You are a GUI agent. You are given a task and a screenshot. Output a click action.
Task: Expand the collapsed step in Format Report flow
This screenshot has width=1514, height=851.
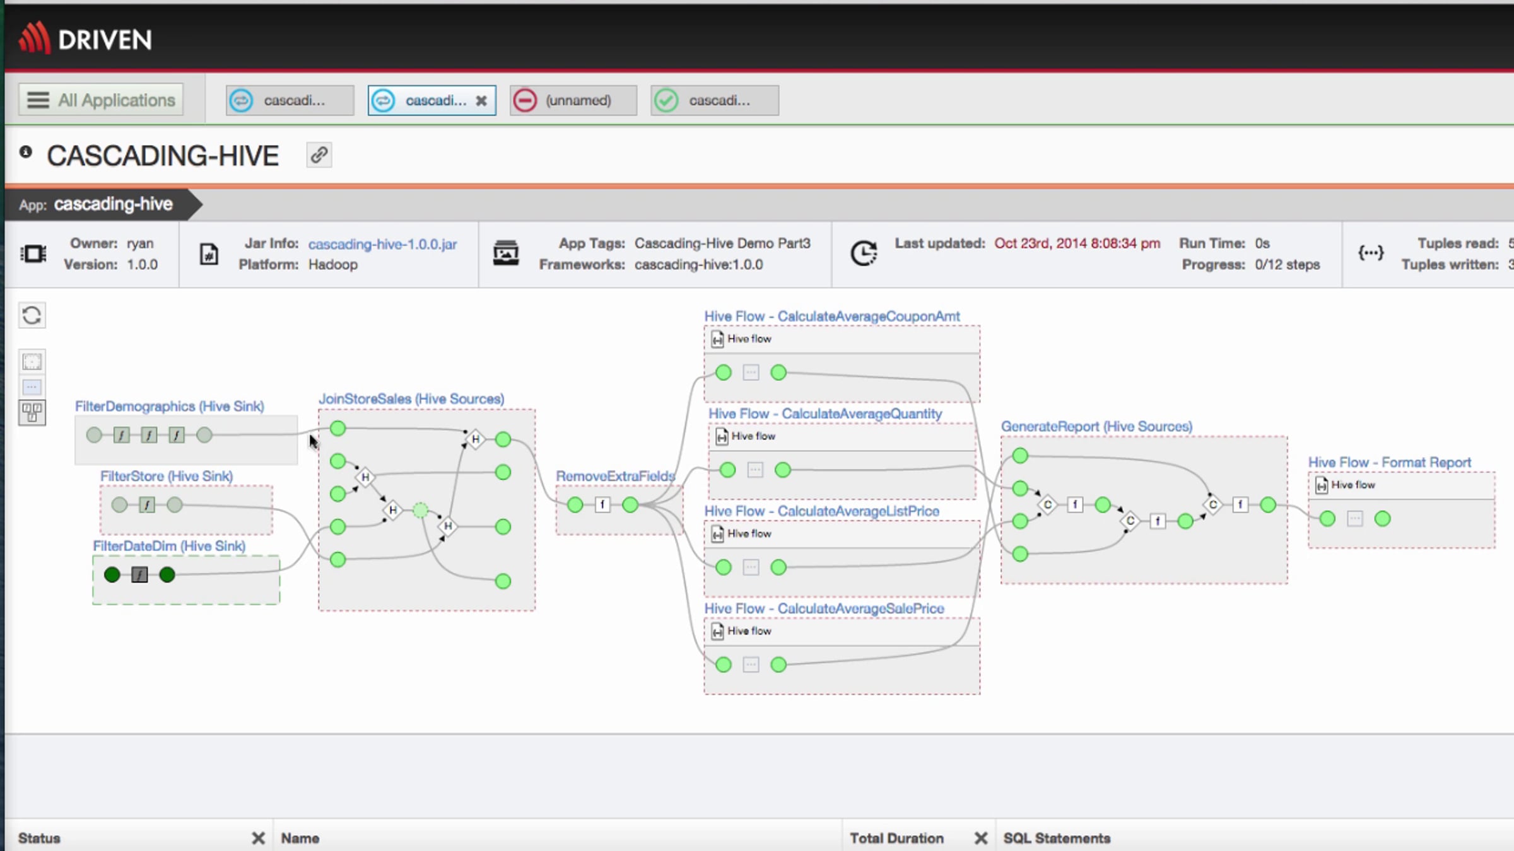pos(1354,519)
